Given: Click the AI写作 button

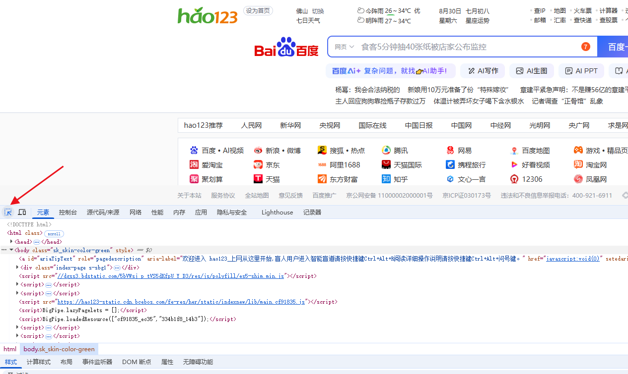Looking at the screenshot, I should click(483, 71).
